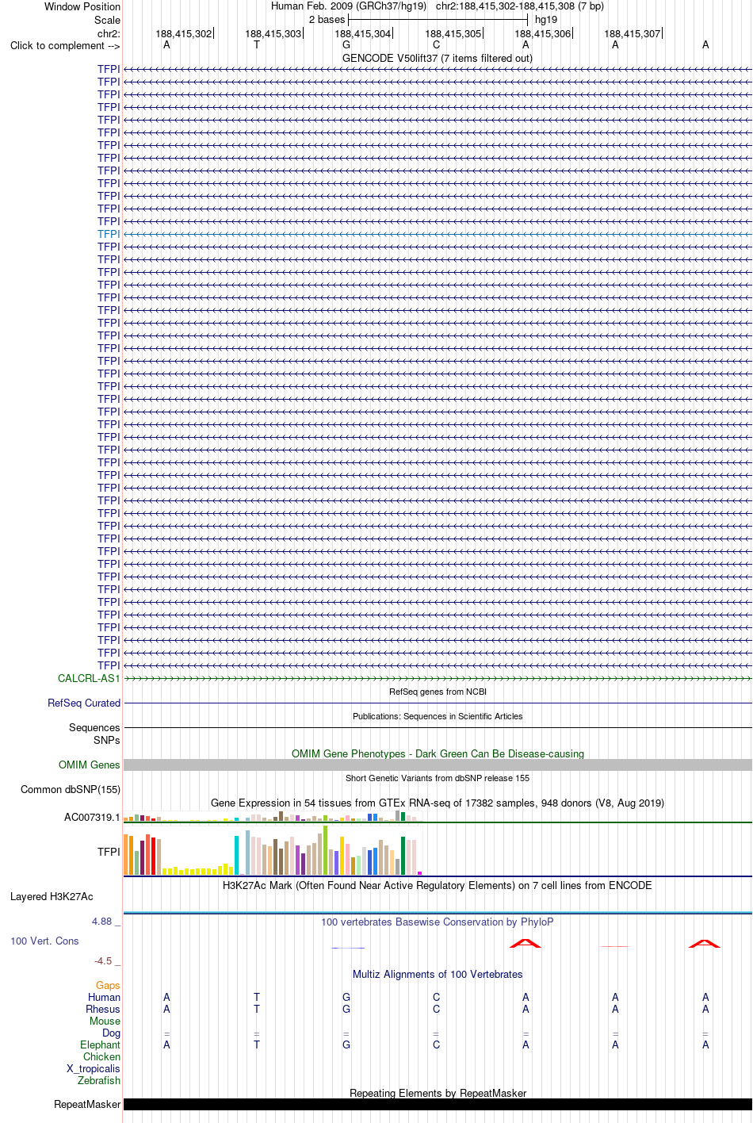Select the Elephant alignment row label

point(100,1044)
